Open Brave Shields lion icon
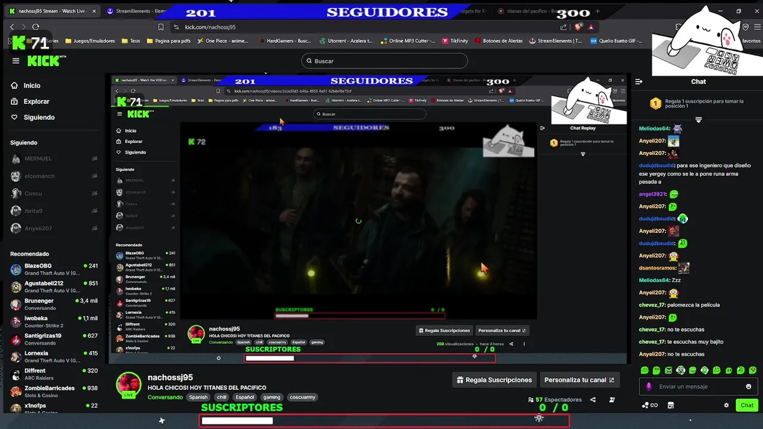763x429 pixels. [x=578, y=27]
